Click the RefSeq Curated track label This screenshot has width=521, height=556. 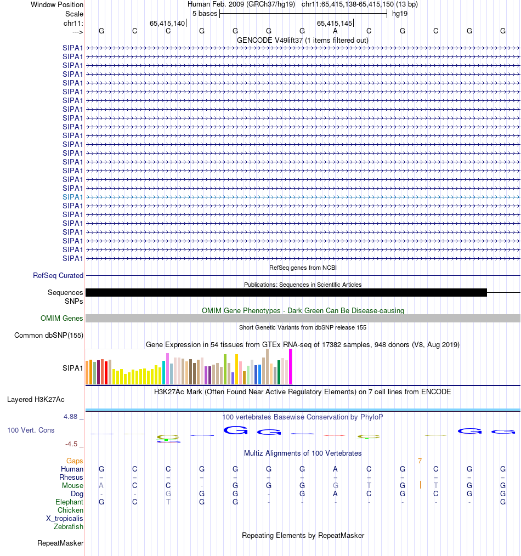(x=58, y=275)
